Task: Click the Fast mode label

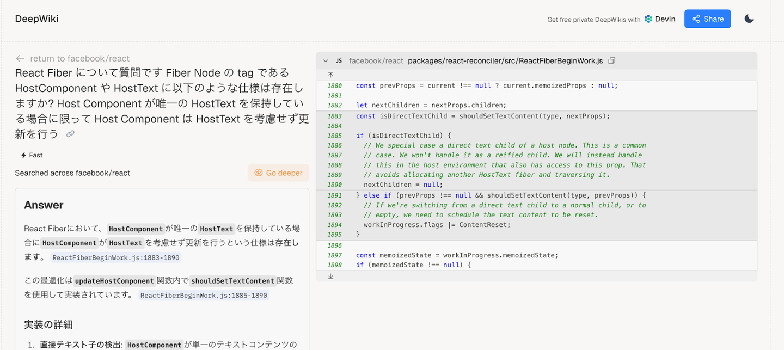Action: 36,155
